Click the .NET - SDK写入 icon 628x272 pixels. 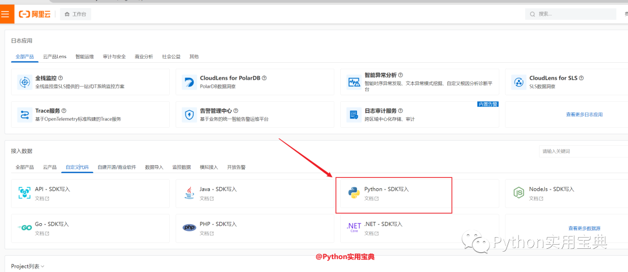click(x=354, y=228)
